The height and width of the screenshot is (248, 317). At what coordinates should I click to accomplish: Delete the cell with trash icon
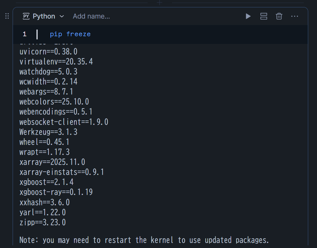(279, 16)
